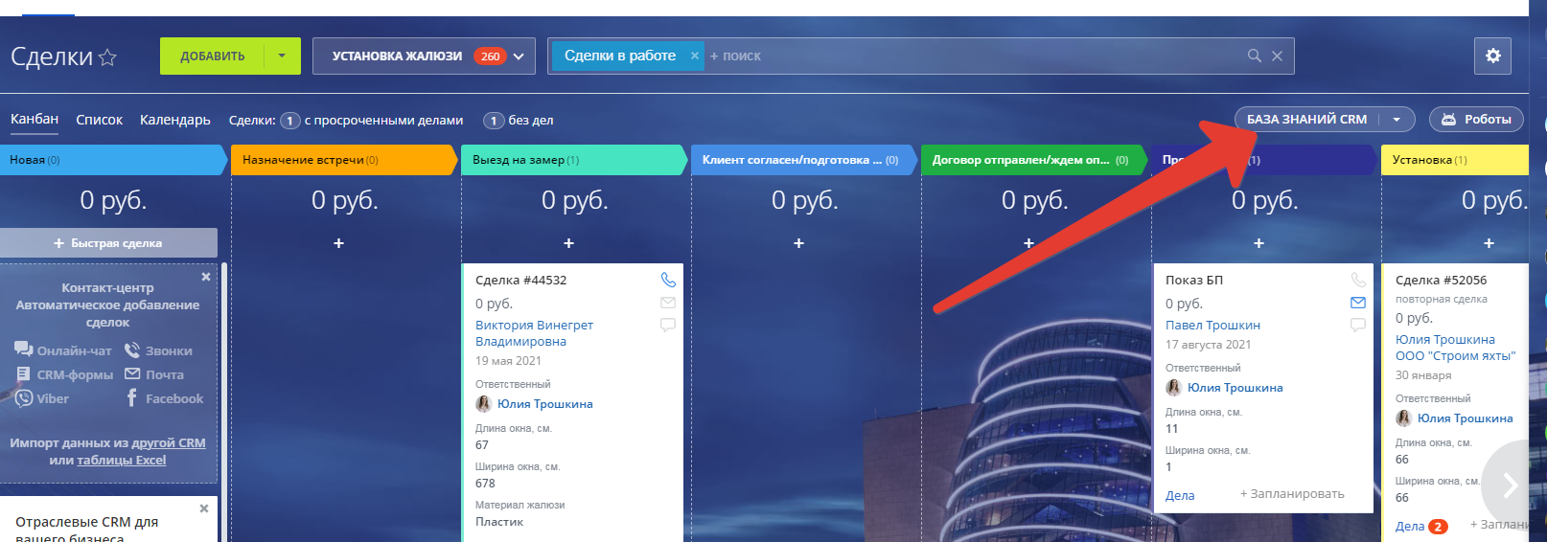This screenshot has width=1547, height=542.
Task: Close the Контакт-центр panel
Action: coord(206,277)
